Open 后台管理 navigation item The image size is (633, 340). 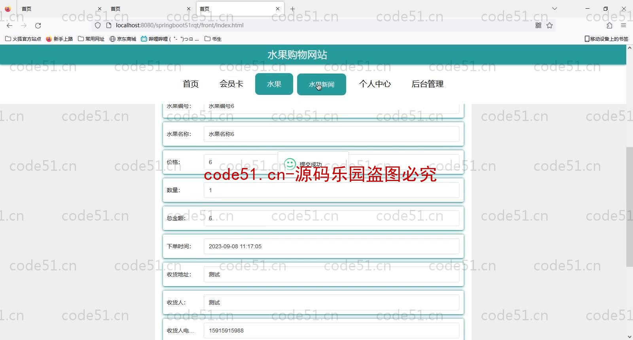point(428,84)
